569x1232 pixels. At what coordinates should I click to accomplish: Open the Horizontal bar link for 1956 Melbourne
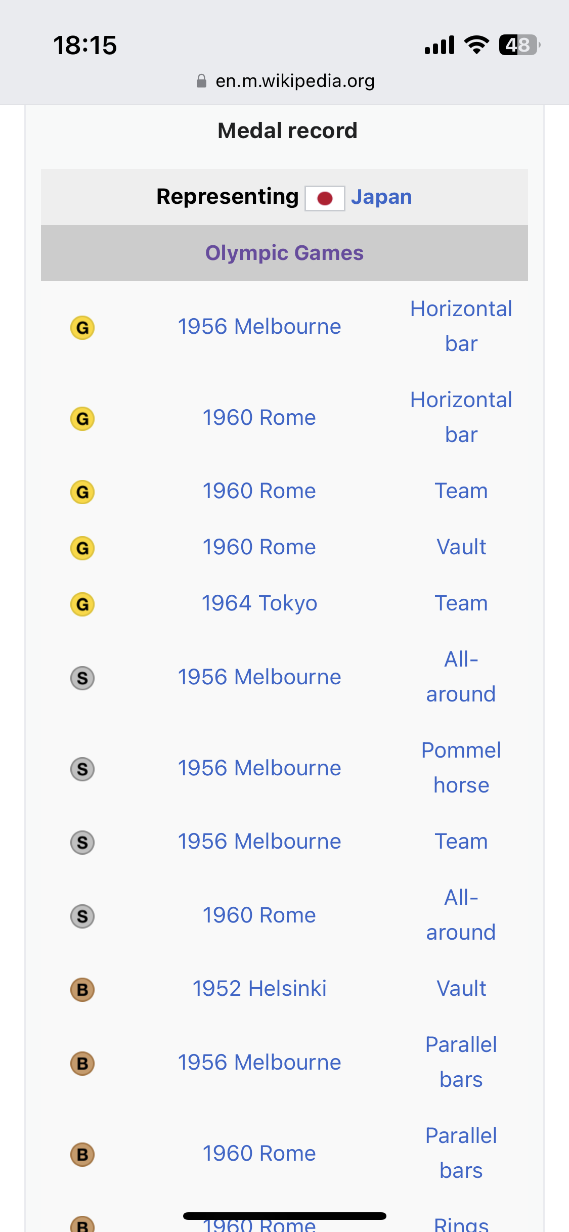pyautogui.click(x=461, y=326)
